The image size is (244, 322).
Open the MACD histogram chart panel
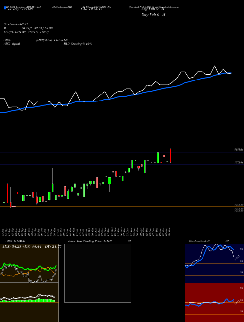[29, 302]
